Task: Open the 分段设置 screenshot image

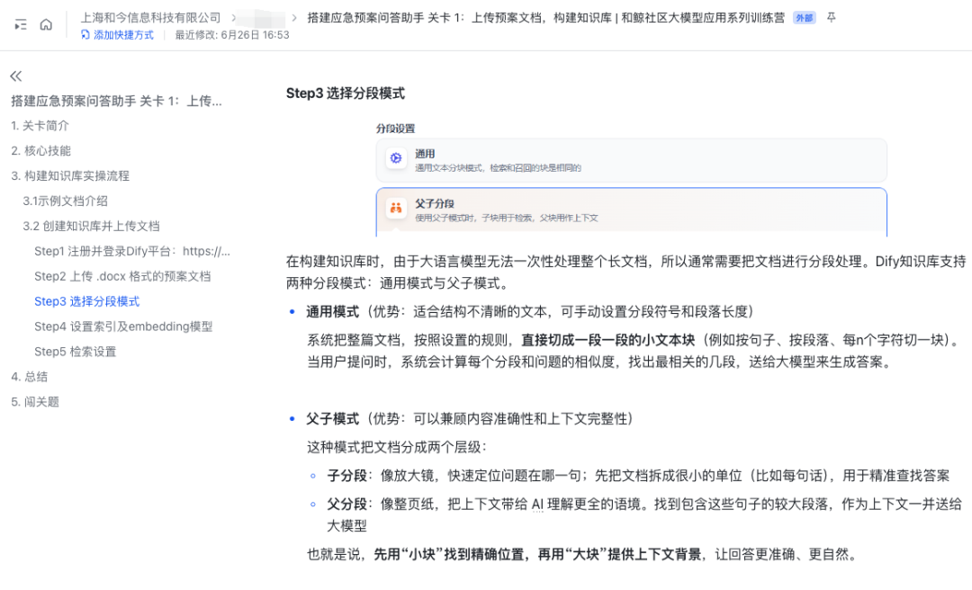Action: pyautogui.click(x=631, y=180)
